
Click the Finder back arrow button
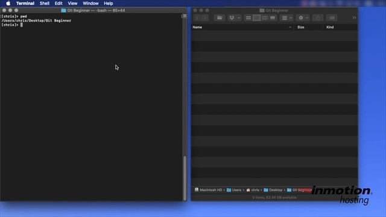[197, 17]
